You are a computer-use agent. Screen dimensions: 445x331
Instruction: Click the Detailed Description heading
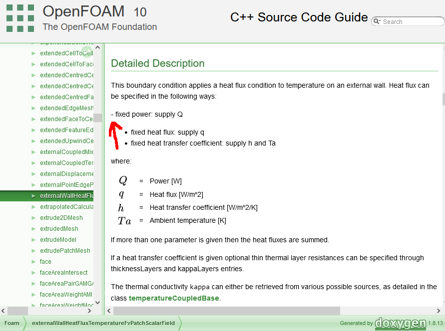coord(158,63)
